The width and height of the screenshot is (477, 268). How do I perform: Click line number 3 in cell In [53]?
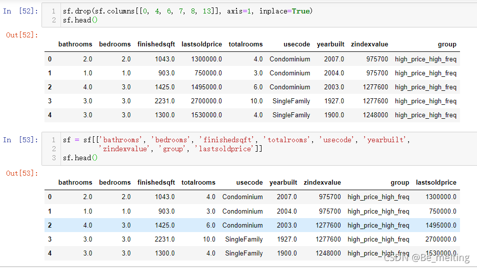click(x=54, y=158)
